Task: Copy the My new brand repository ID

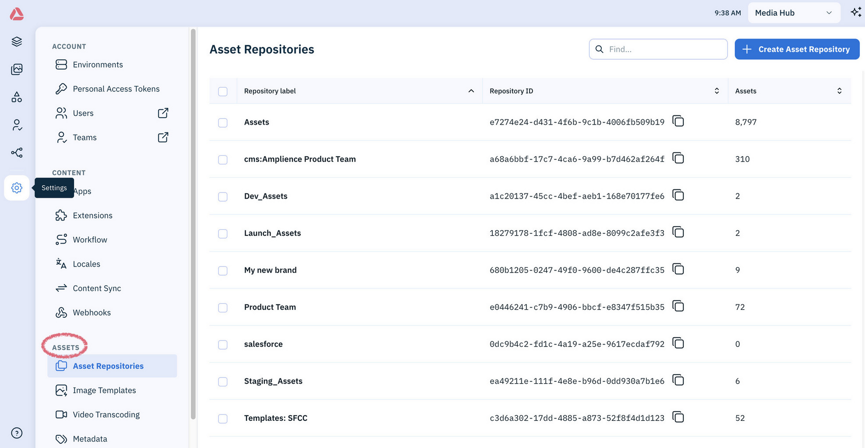Action: tap(678, 269)
